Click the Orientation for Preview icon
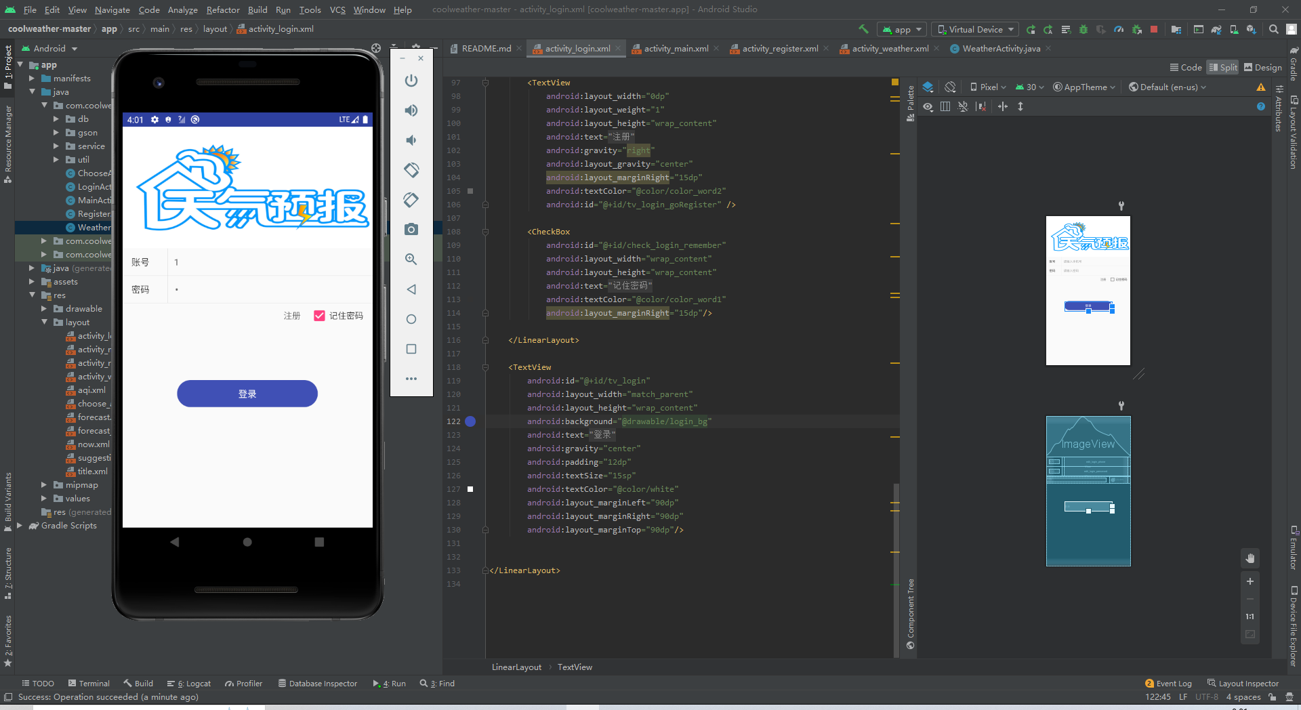The width and height of the screenshot is (1301, 710). 950,87
